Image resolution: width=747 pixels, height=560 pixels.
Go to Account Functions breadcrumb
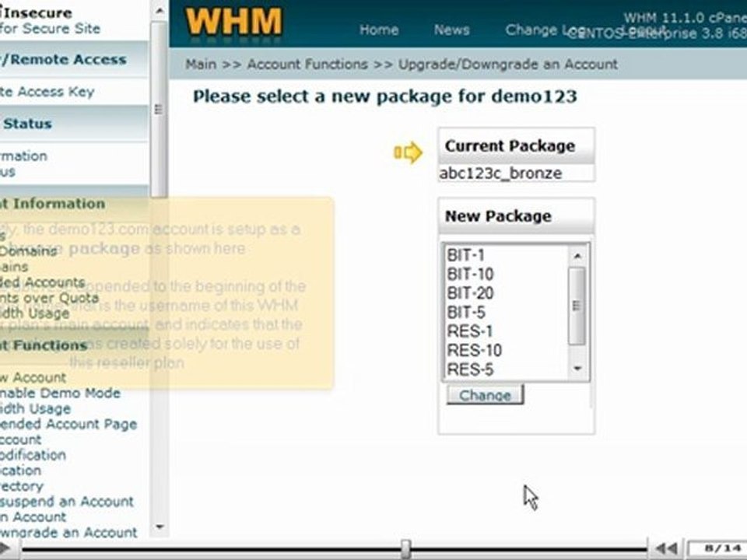(307, 64)
